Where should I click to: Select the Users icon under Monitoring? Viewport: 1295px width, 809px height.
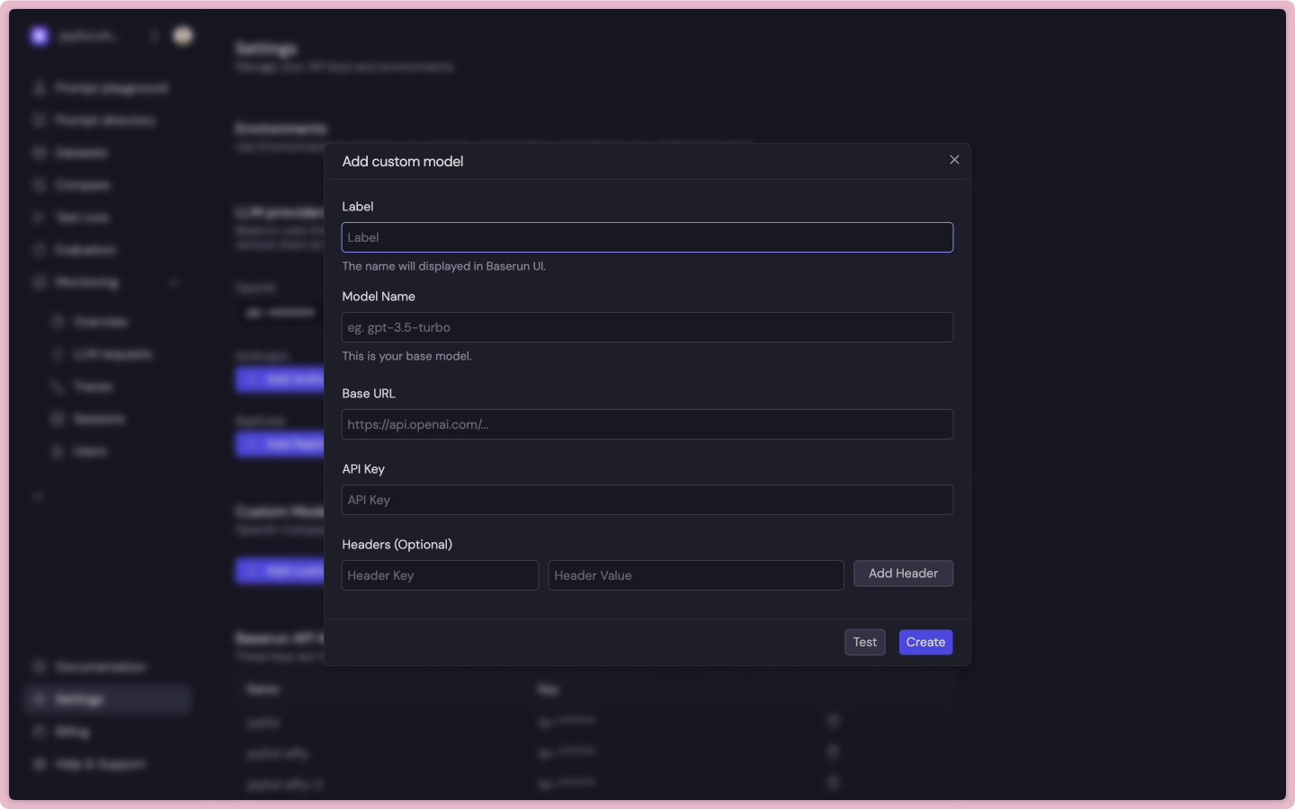pyautogui.click(x=59, y=451)
